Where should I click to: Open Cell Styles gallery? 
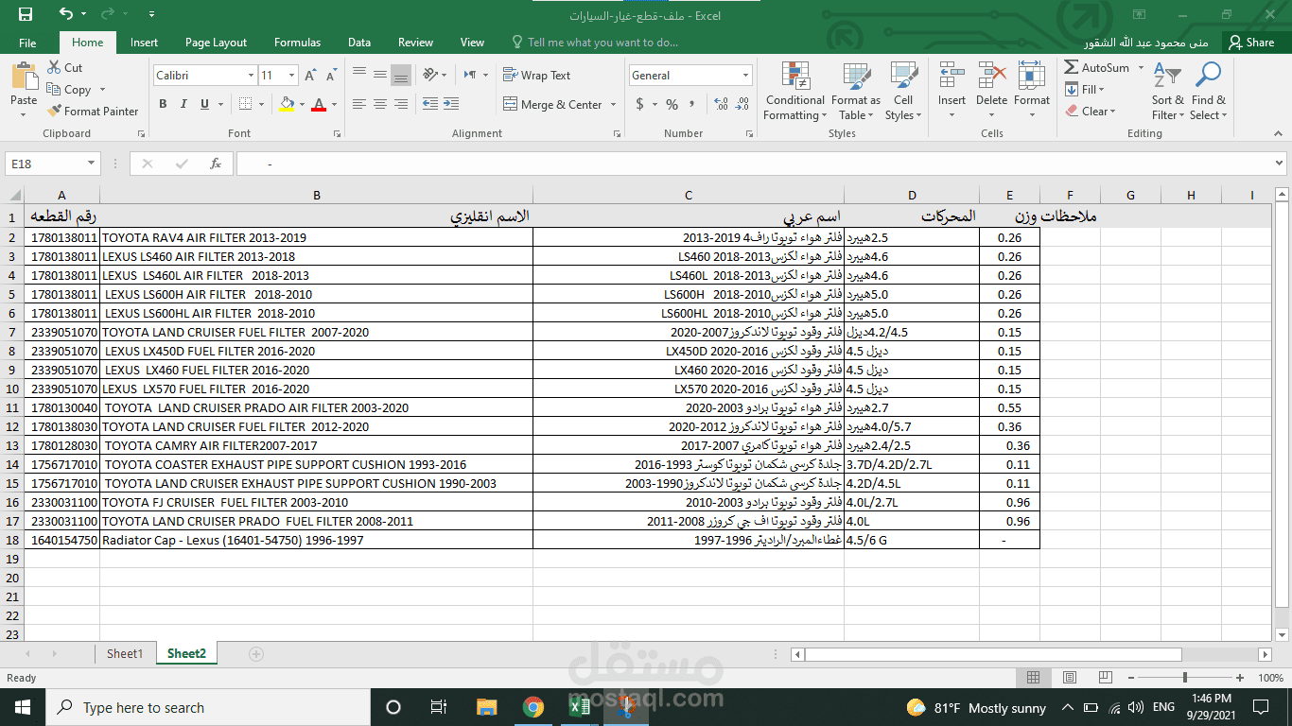(903, 92)
